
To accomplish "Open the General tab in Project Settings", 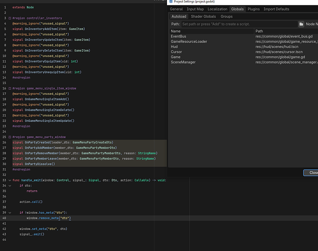I will click(x=176, y=9).
